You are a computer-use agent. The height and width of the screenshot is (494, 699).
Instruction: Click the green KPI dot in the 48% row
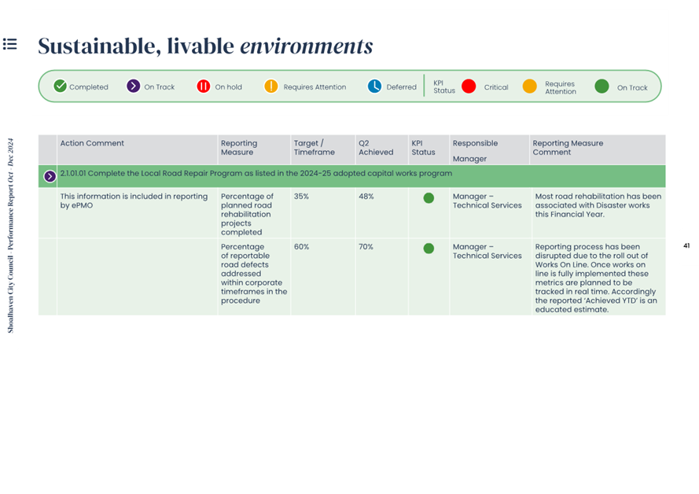click(x=429, y=198)
